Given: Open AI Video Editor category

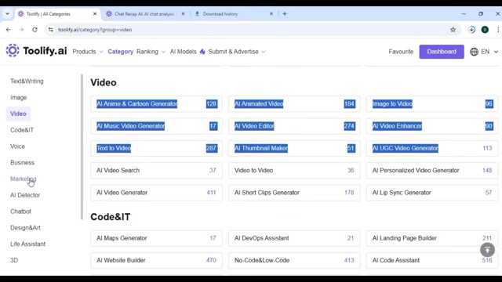Looking at the screenshot, I should [x=294, y=126].
